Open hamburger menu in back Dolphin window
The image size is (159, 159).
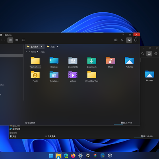coord(156,54)
